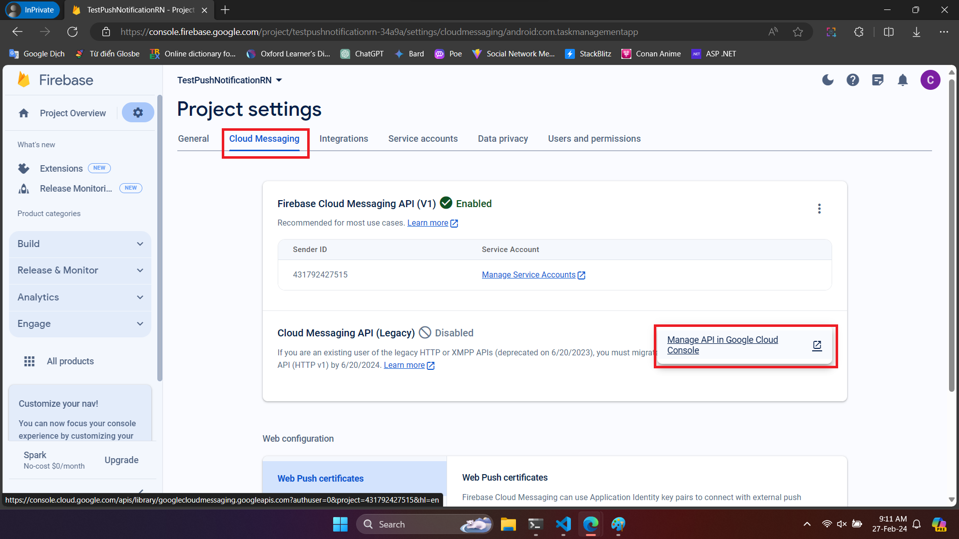Click the Release Monitoring icon

(x=23, y=189)
